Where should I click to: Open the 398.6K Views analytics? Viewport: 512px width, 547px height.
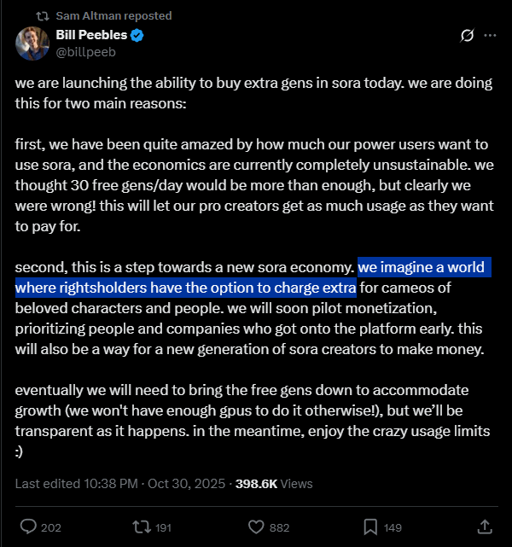click(x=275, y=483)
